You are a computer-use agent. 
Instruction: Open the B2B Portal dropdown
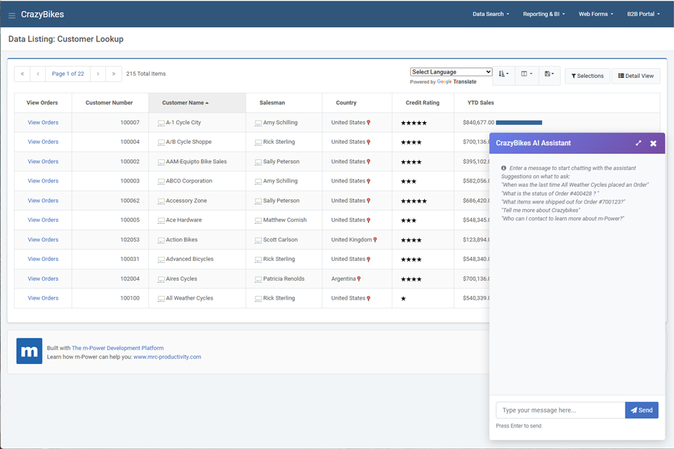[x=642, y=13]
